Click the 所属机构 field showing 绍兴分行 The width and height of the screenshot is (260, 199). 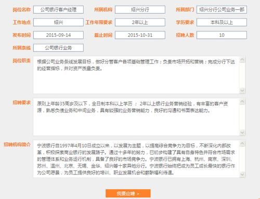point(140,9)
